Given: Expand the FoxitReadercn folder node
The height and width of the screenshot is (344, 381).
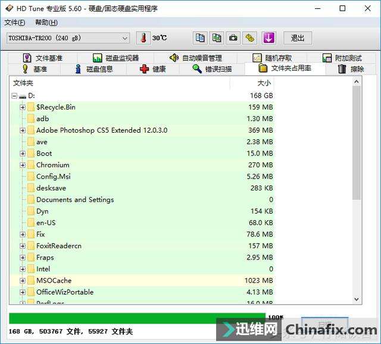Looking at the screenshot, I should click(x=23, y=246).
